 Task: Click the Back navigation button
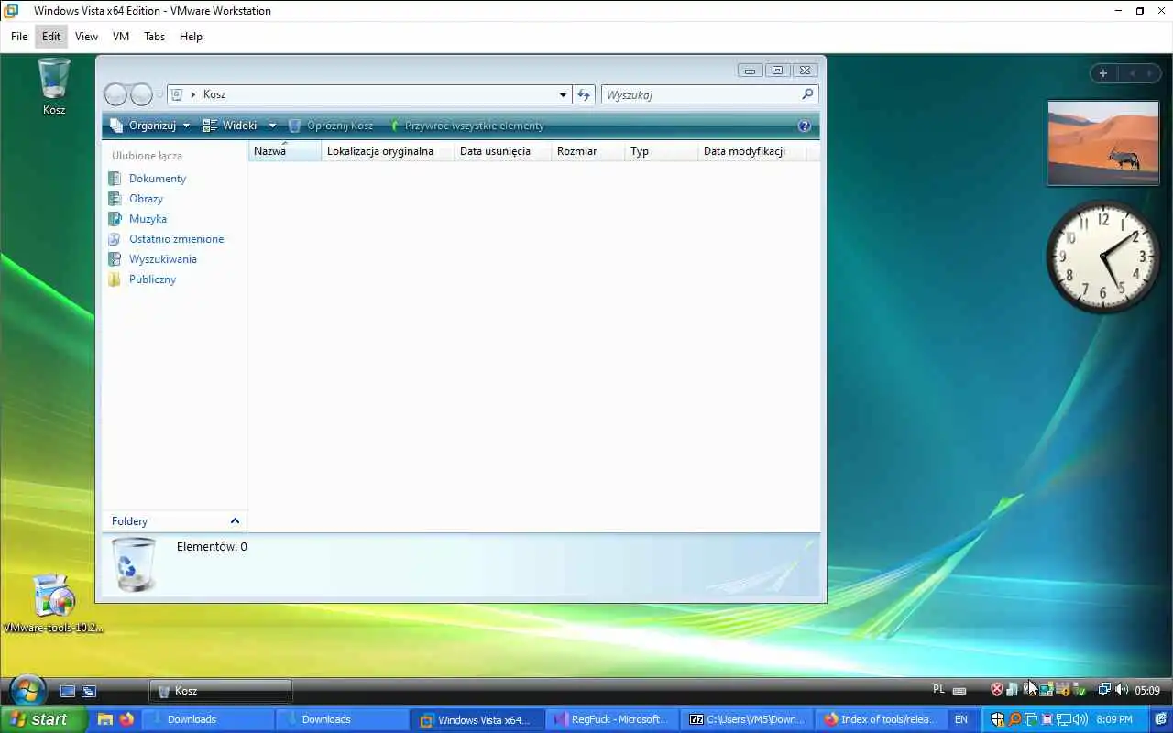click(115, 94)
